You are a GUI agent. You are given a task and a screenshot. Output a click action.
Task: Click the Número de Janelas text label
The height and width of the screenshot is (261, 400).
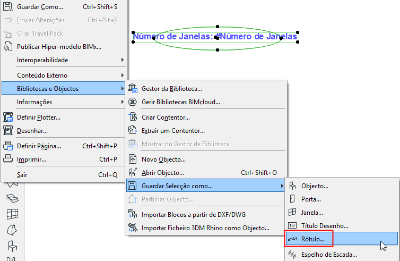pyautogui.click(x=215, y=37)
